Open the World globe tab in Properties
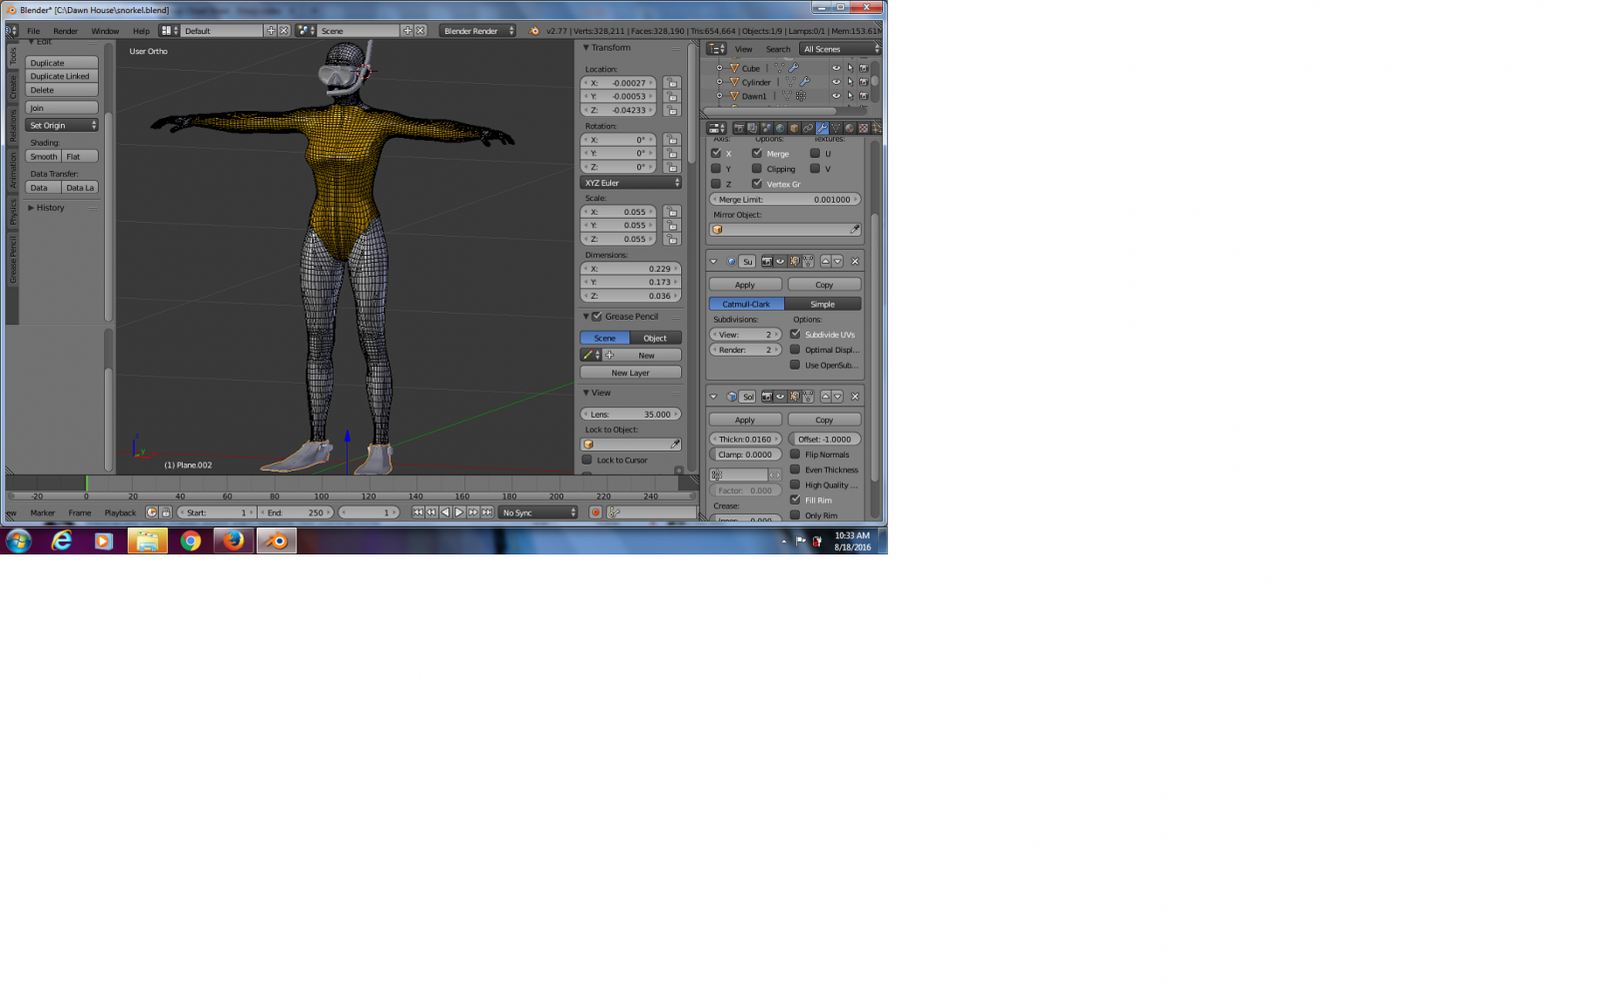This screenshot has width=1598, height=998. click(780, 128)
